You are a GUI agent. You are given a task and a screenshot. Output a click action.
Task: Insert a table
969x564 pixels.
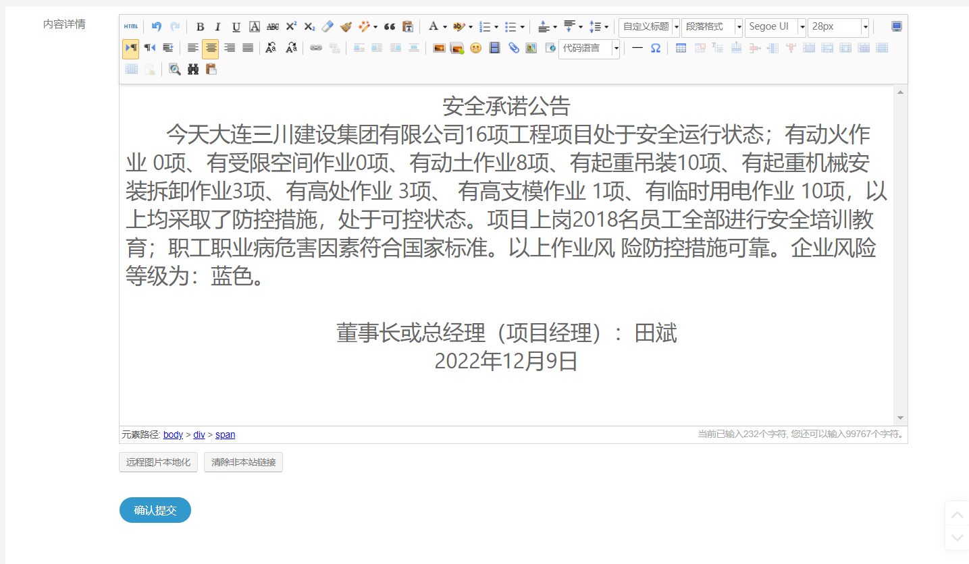coord(681,48)
